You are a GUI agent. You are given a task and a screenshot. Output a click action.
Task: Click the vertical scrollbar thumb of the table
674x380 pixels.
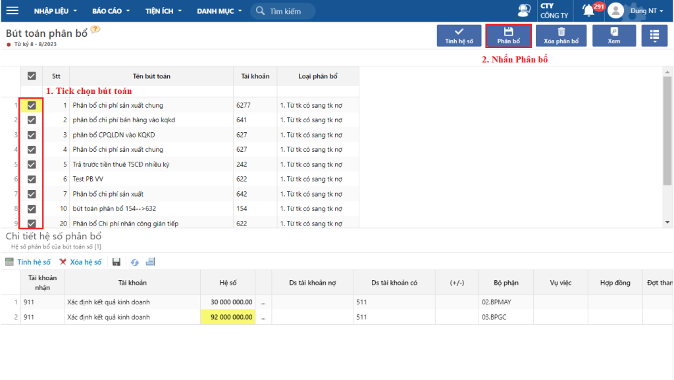[x=667, y=131]
